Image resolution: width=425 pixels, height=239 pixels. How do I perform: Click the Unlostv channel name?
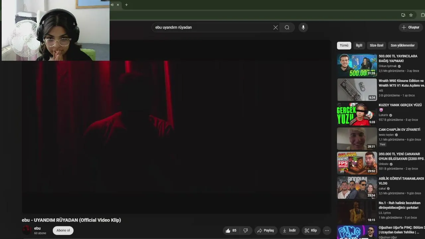(383, 164)
